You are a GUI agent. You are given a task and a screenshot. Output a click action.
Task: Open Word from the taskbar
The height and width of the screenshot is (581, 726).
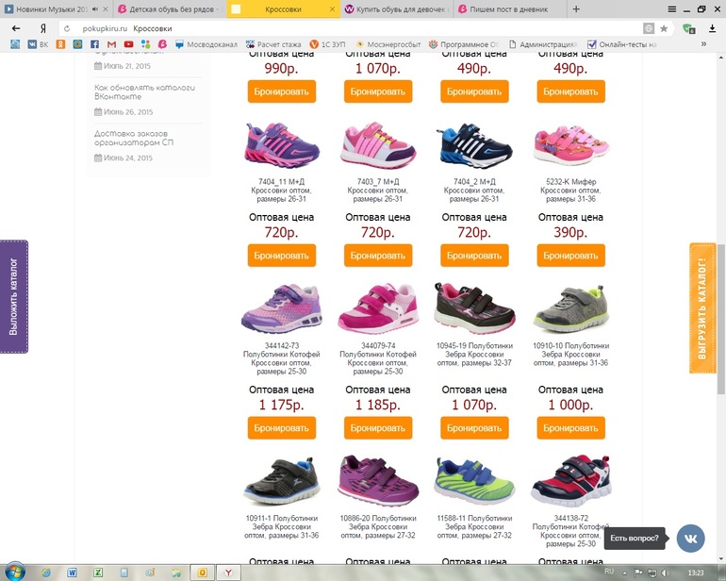pyautogui.click(x=72, y=572)
